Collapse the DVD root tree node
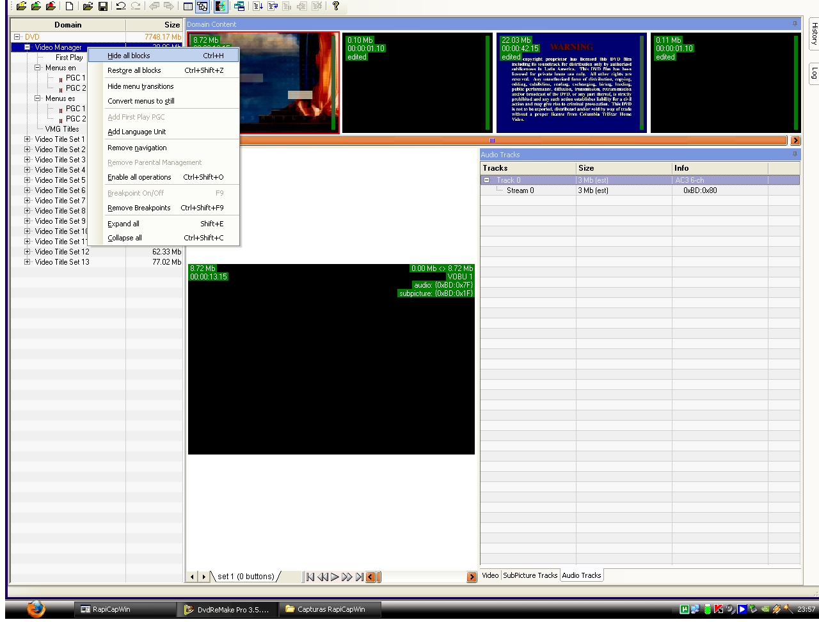This screenshot has height=622, width=819. (x=17, y=37)
